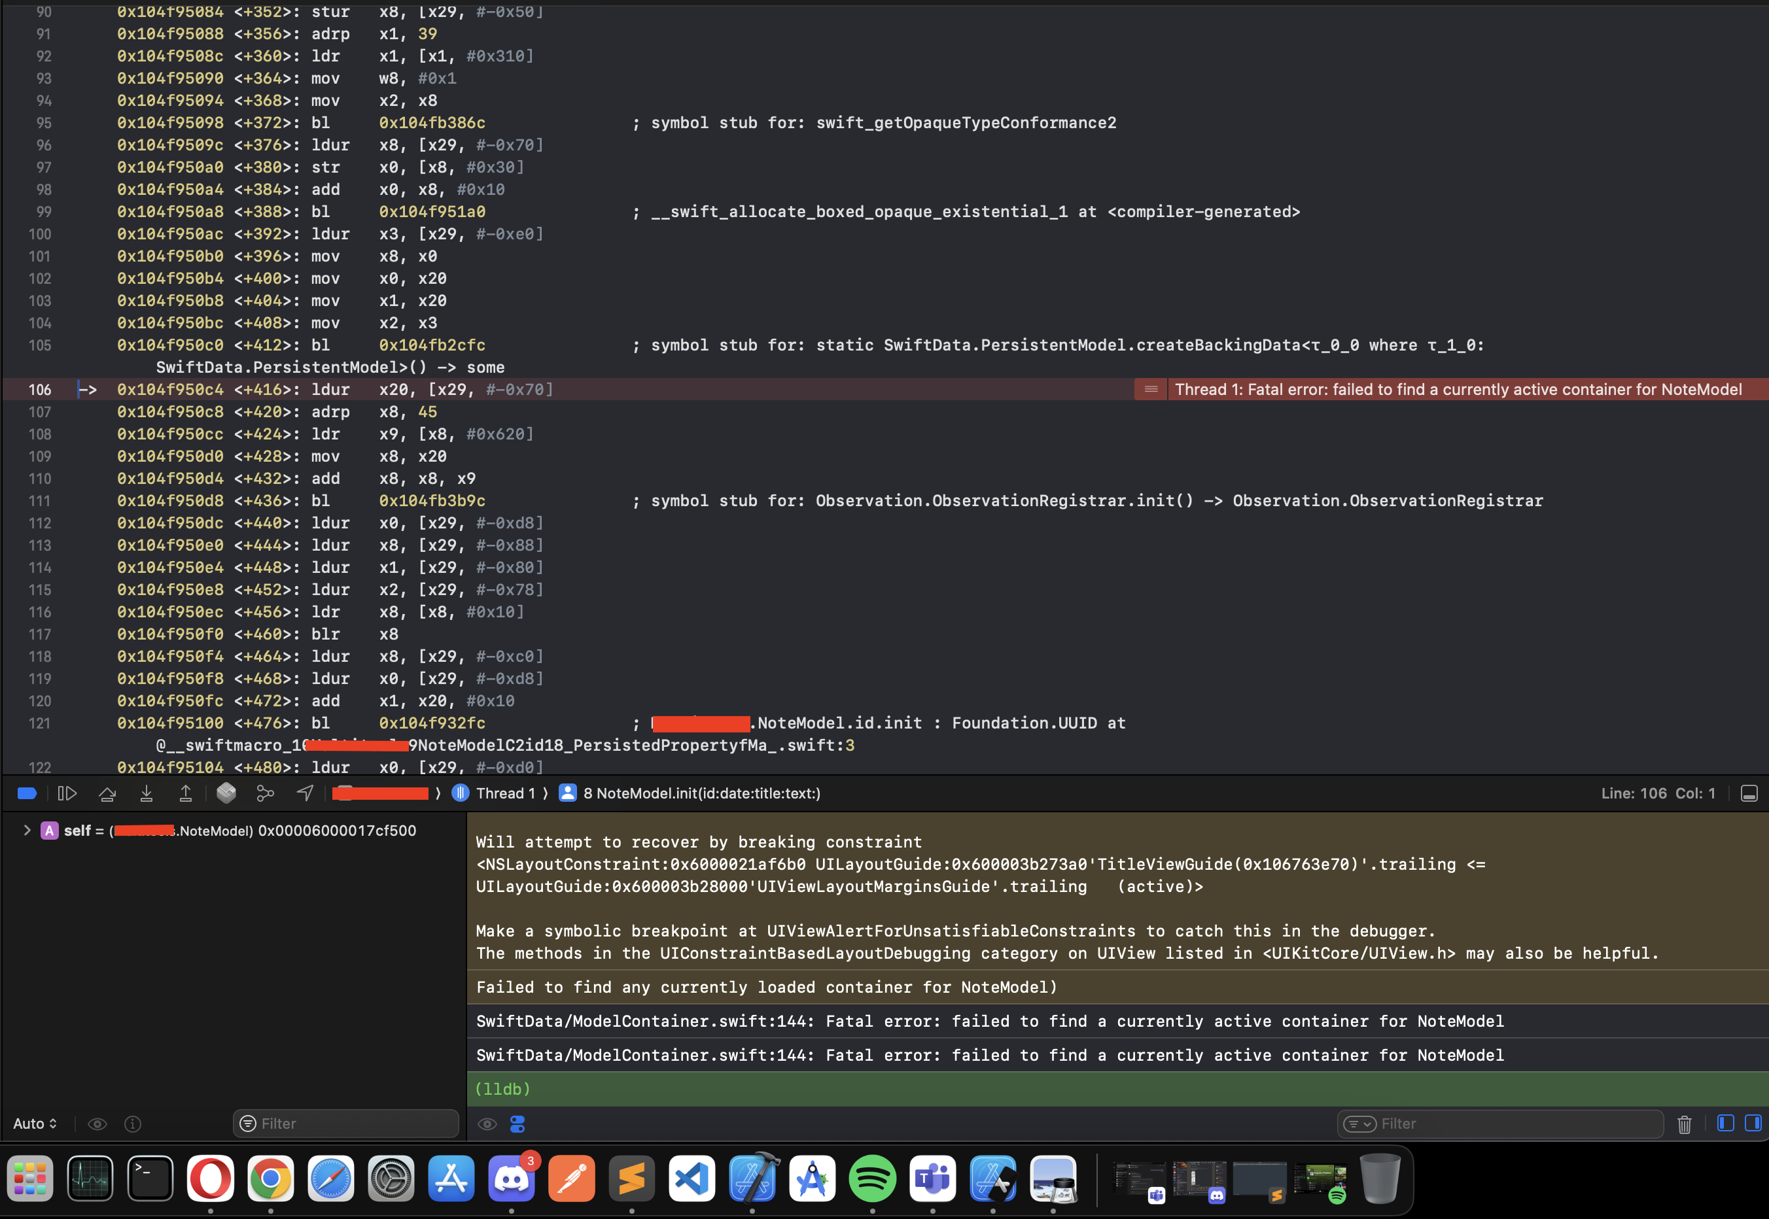Print description of the selected variable

point(133,1124)
